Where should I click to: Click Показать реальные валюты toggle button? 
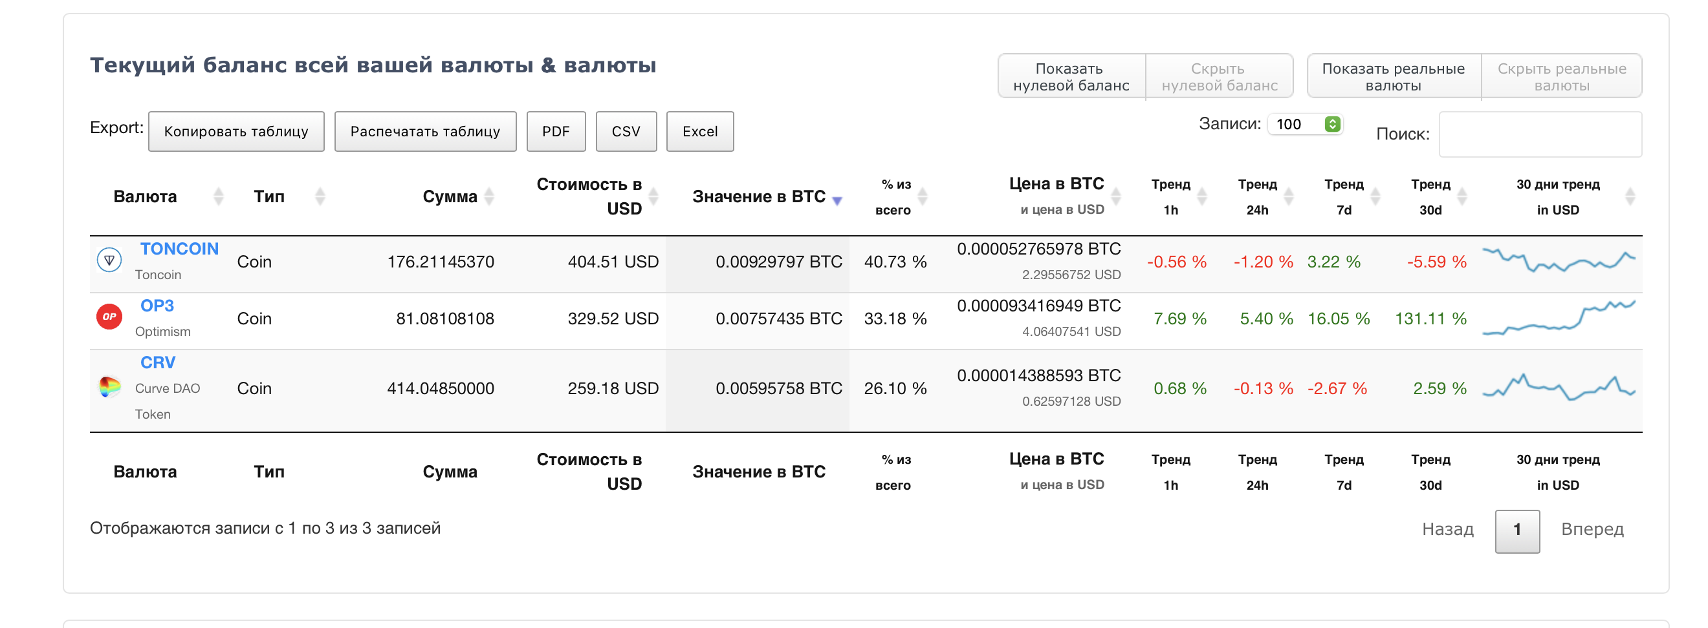click(x=1393, y=77)
